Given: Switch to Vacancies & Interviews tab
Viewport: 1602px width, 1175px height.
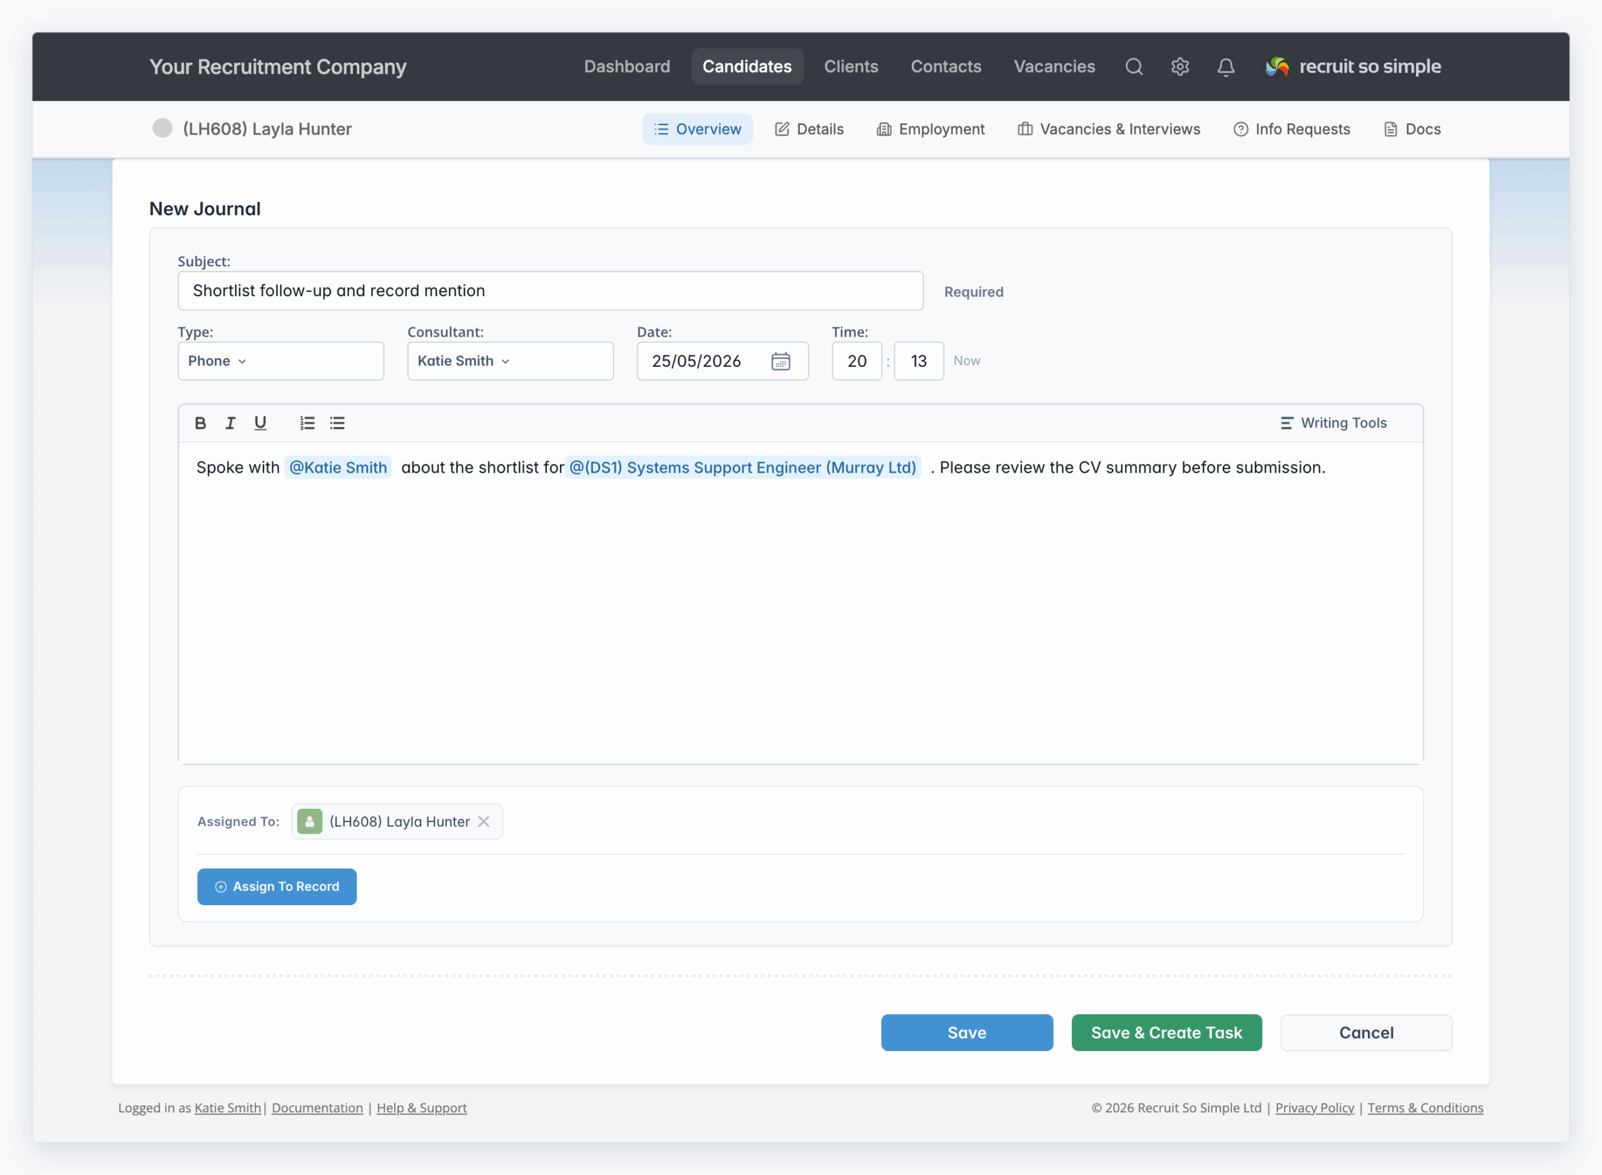Looking at the screenshot, I should click(1108, 129).
